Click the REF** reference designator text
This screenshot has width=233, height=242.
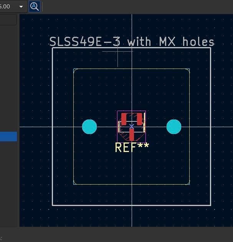point(132,147)
